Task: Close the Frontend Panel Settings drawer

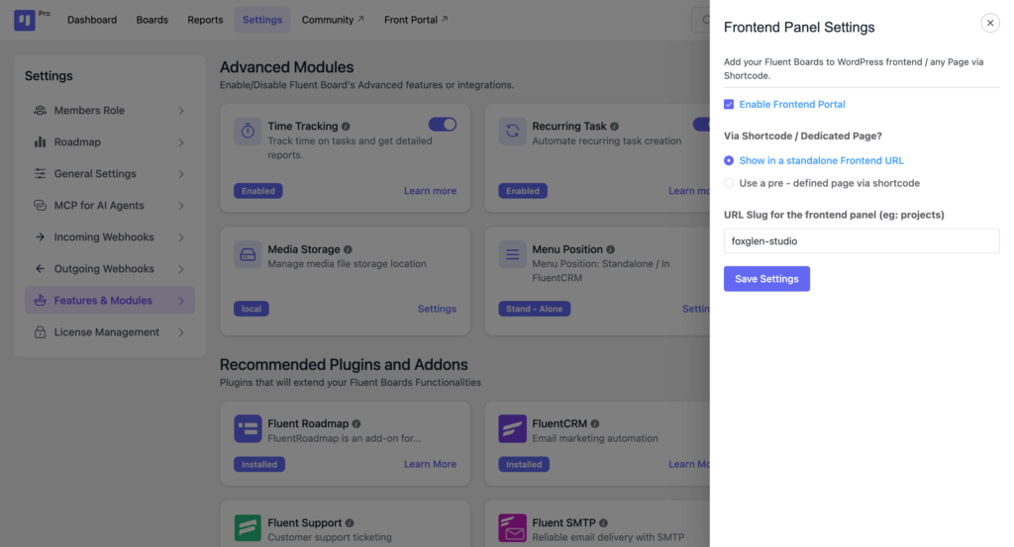Action: pos(990,23)
